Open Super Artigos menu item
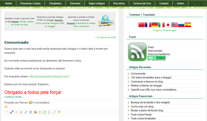 click(x=97, y=4)
